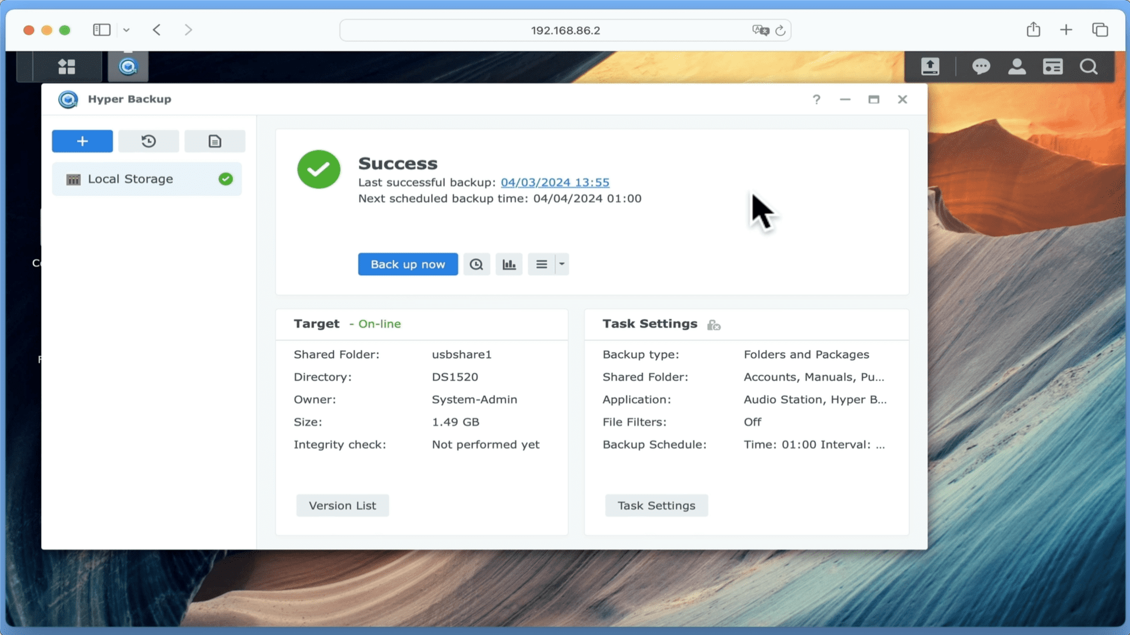Open DSM notifications speech bubble icon
Image resolution: width=1130 pixels, height=635 pixels.
pos(981,66)
